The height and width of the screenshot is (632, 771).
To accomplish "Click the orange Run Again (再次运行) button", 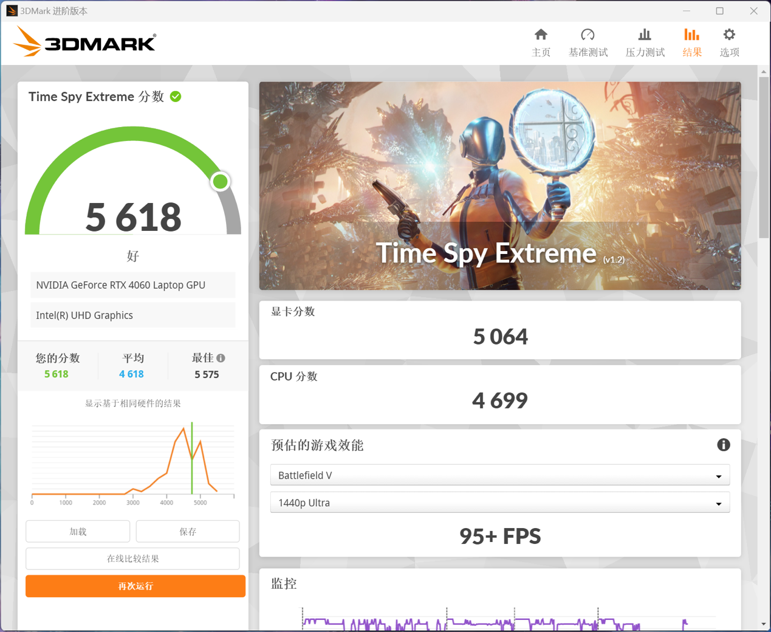I will click(135, 586).
